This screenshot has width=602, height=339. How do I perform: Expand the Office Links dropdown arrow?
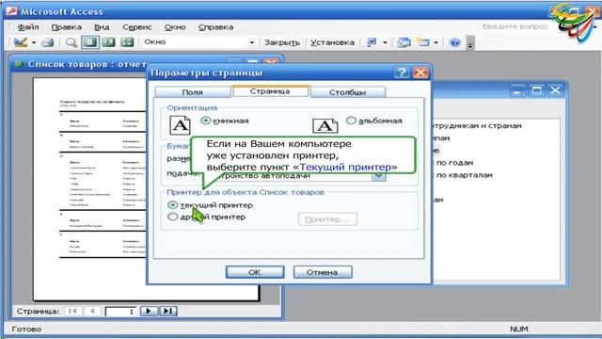tap(385, 42)
